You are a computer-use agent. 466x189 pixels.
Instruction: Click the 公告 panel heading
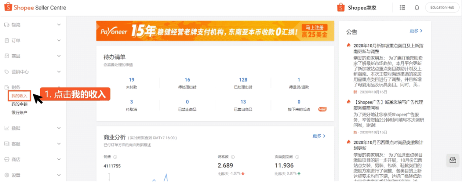point(352,32)
